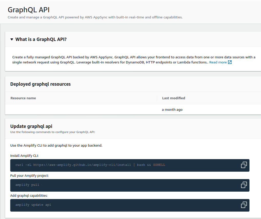261x219 pixels.
Task: Click the disclosure triangle next to the FAQ heading
Action: coord(12,39)
